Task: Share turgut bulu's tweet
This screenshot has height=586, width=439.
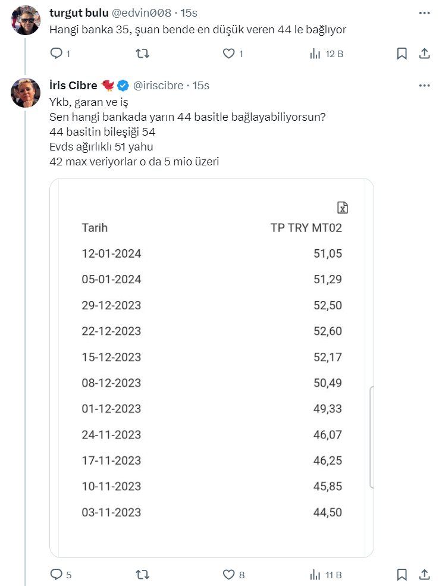Action: 424,54
